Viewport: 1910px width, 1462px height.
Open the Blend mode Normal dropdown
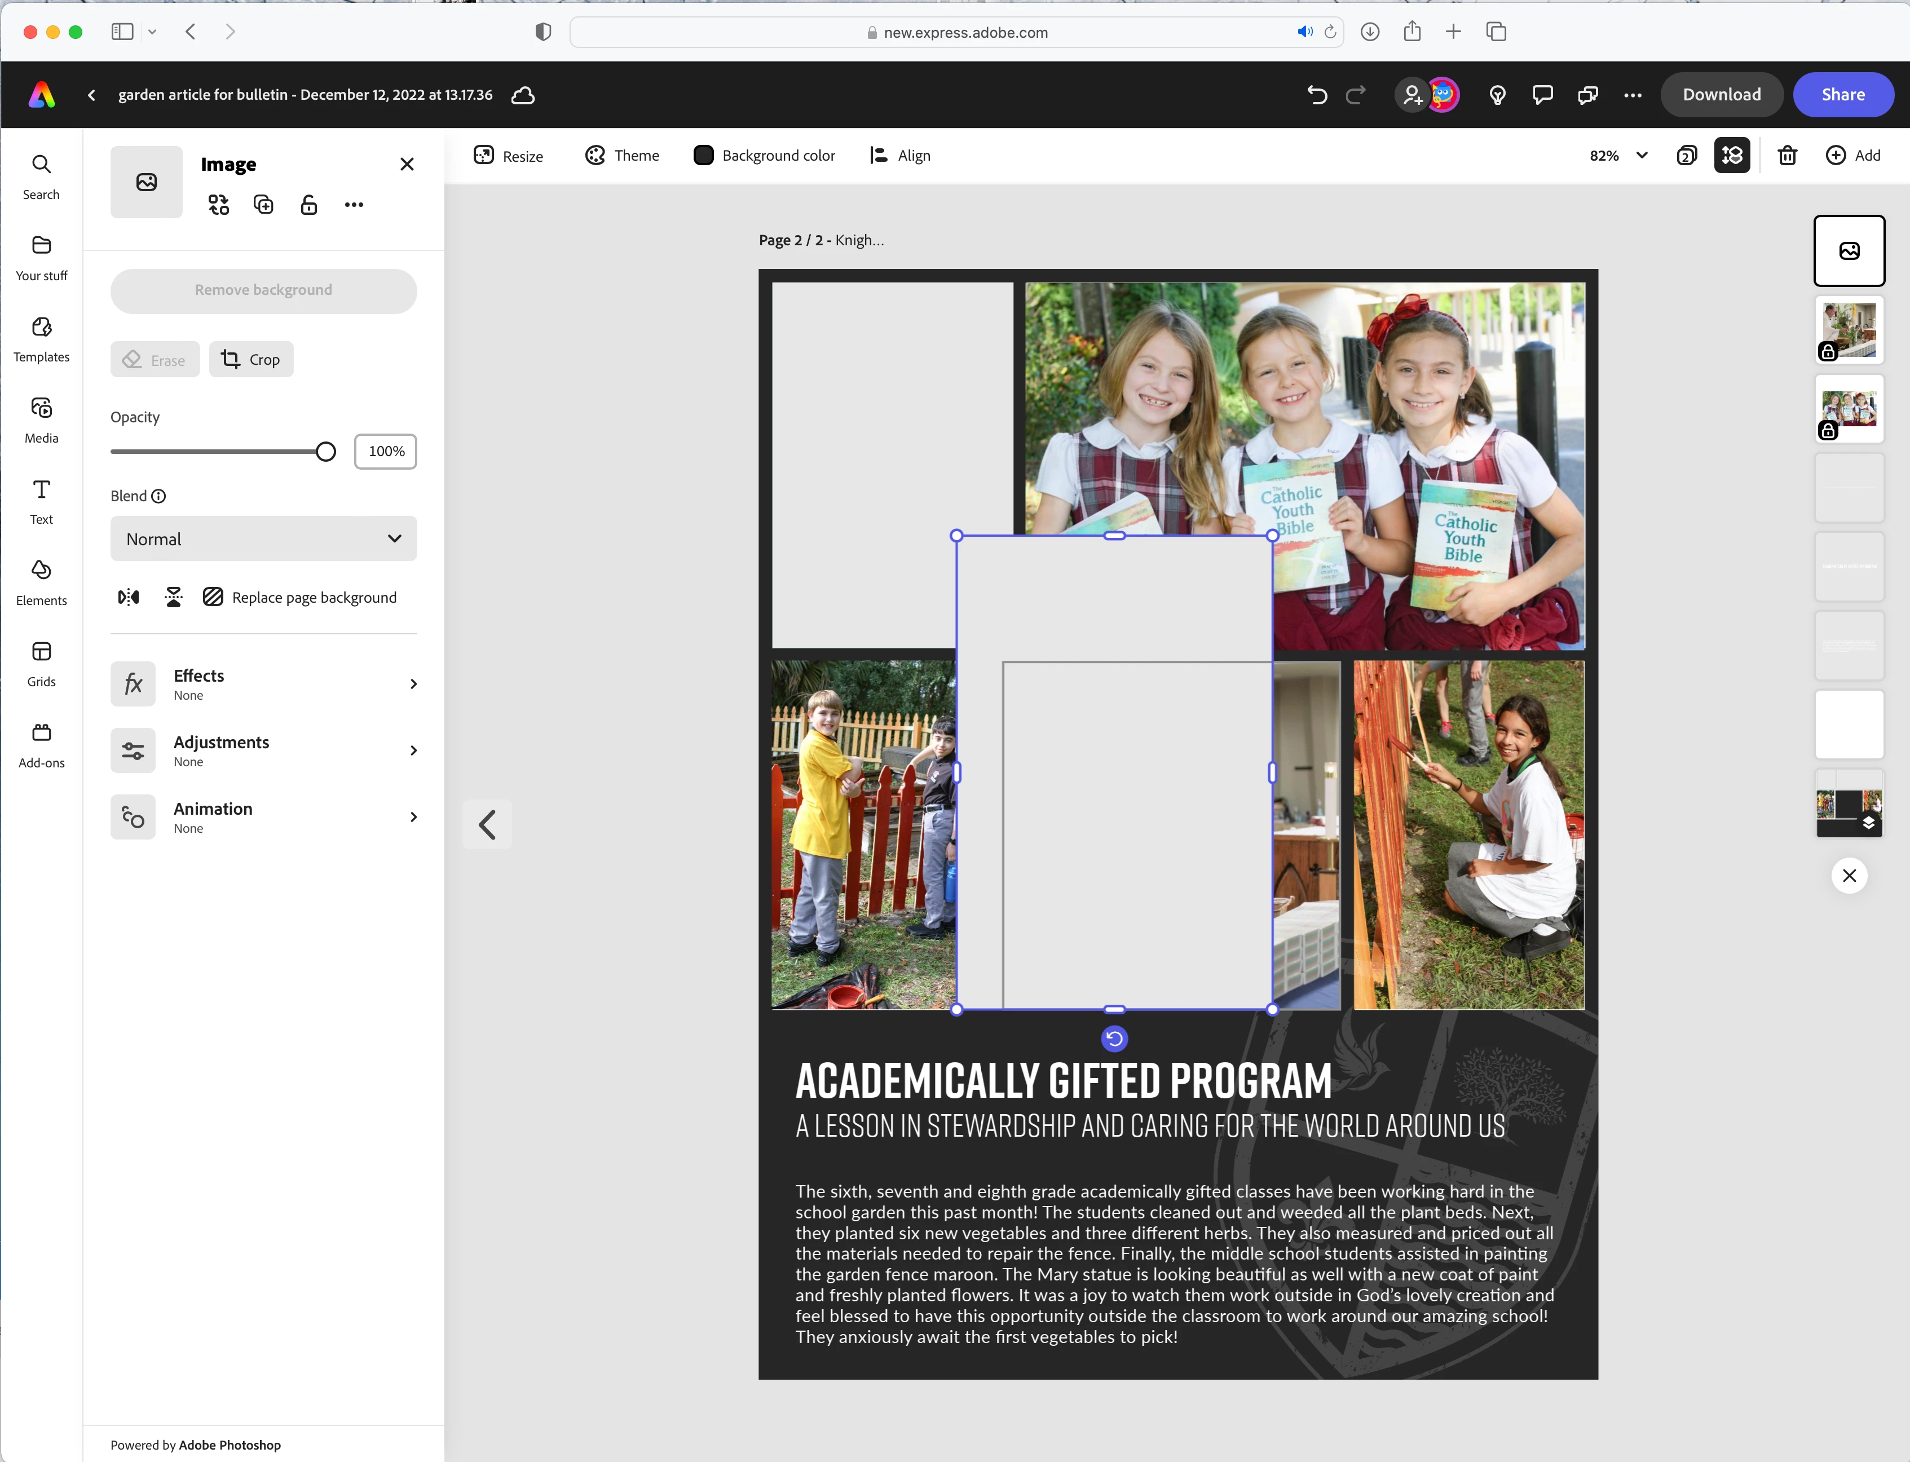263,538
